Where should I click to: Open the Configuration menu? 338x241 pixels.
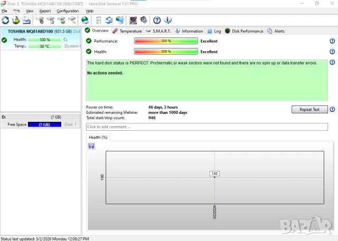(68, 11)
